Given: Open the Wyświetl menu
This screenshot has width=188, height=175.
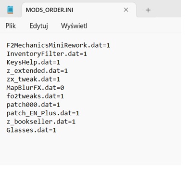Looking at the screenshot, I should pos(74,26).
